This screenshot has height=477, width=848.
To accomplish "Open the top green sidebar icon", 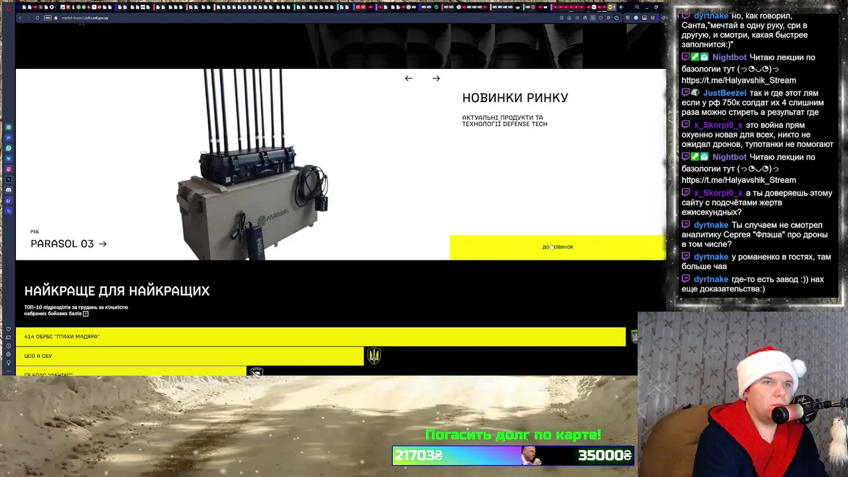I will coord(8,127).
